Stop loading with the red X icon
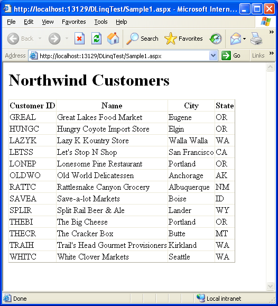278x306 pixels. click(79, 39)
